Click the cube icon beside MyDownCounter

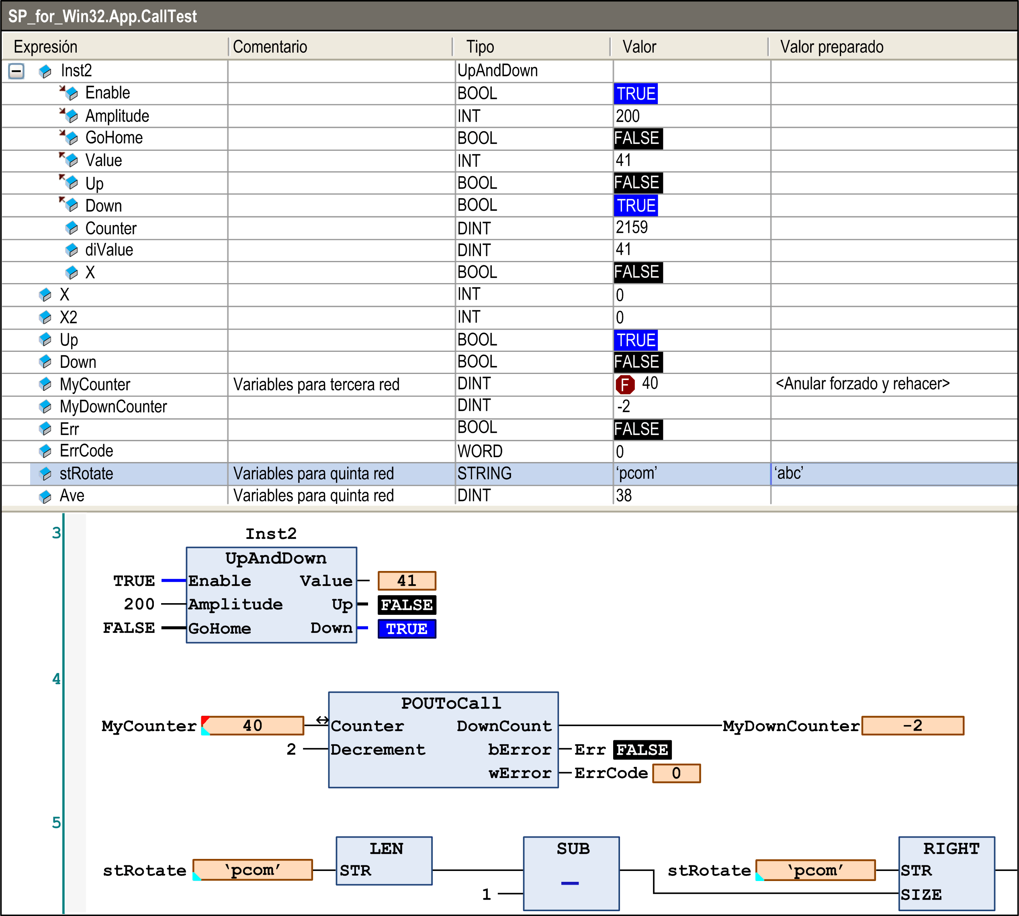(45, 406)
